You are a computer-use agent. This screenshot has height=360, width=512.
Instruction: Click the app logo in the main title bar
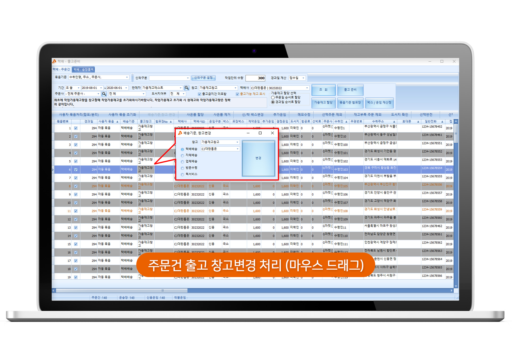click(x=54, y=61)
